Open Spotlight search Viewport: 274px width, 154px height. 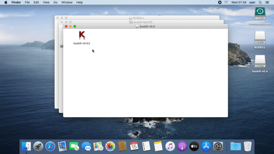click(x=260, y=2)
